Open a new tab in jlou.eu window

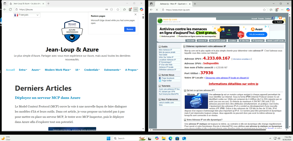[x=48, y=3]
